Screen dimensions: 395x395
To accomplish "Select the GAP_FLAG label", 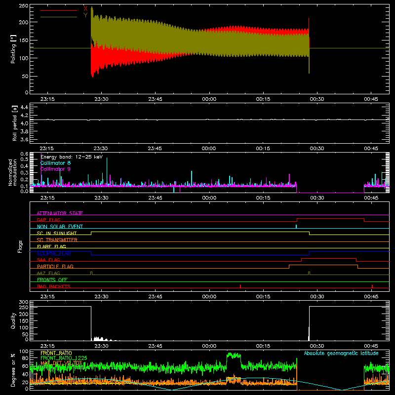I will [x=48, y=220].
